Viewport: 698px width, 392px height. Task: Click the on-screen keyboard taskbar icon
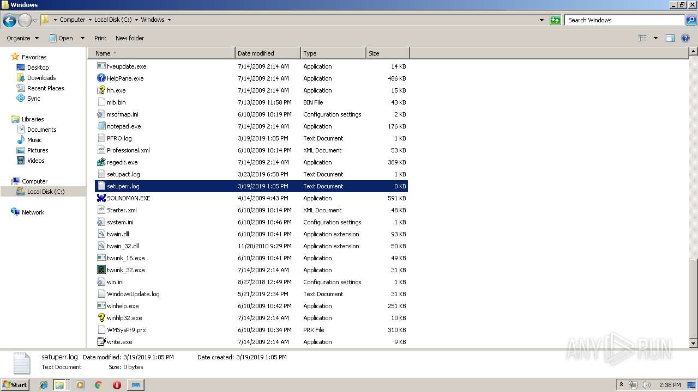coord(136,385)
